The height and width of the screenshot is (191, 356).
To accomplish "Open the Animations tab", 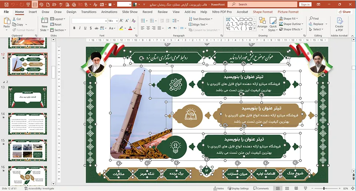I will 109,12.
